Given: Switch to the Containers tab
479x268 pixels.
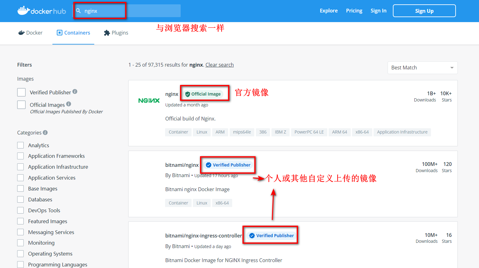Looking at the screenshot, I should pos(73,33).
